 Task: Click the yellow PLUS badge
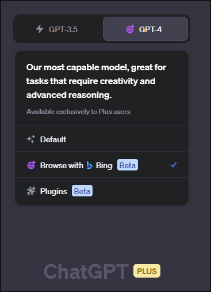coord(147,271)
